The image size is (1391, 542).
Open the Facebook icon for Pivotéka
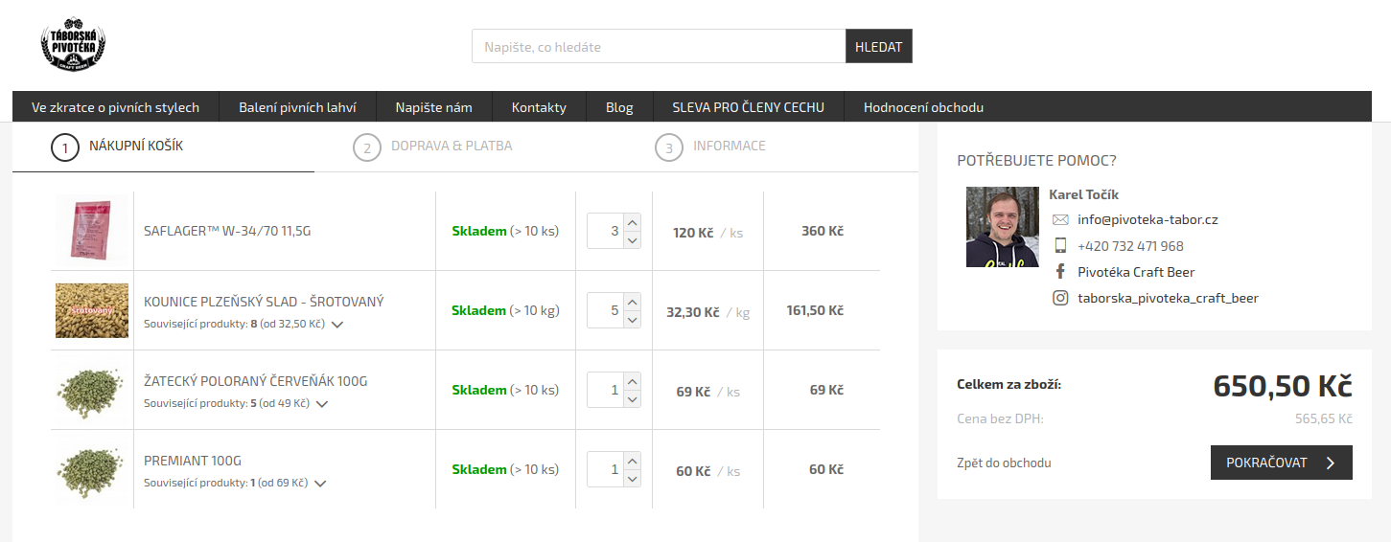pyautogui.click(x=1060, y=272)
